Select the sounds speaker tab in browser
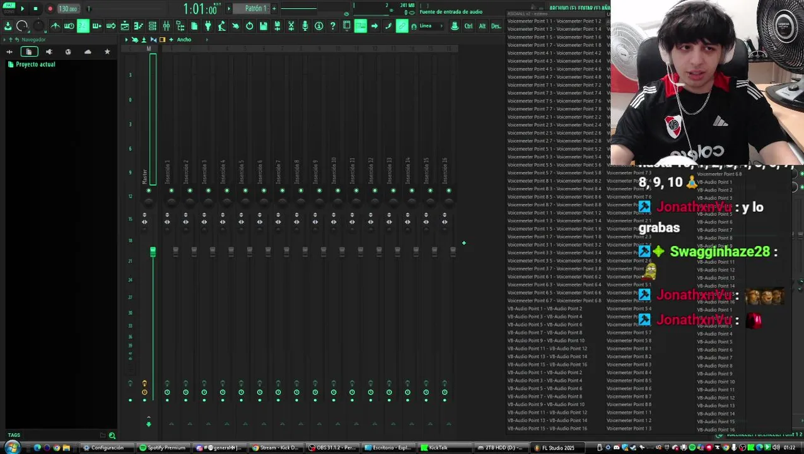804x454 pixels. [x=49, y=52]
